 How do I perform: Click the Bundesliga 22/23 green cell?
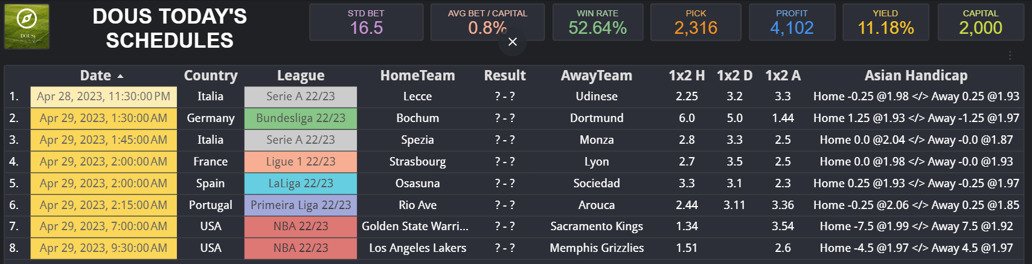coord(300,118)
